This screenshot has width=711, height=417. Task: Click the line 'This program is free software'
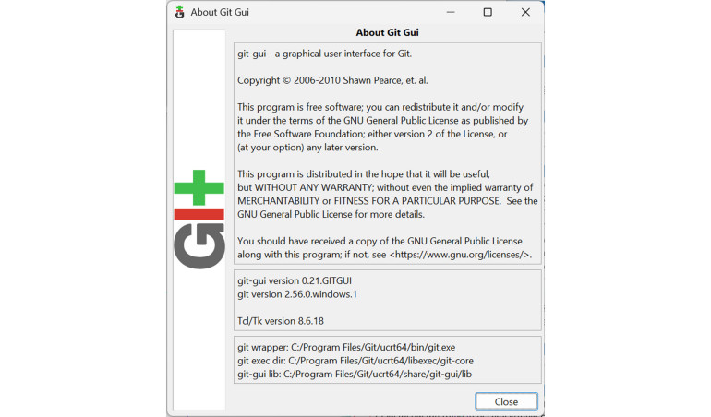click(x=380, y=107)
